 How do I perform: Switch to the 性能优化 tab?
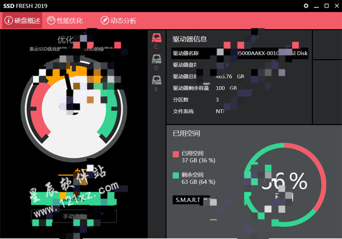65,20
